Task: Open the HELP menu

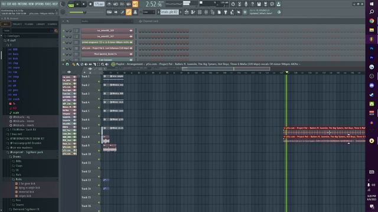Action: pos(55,4)
